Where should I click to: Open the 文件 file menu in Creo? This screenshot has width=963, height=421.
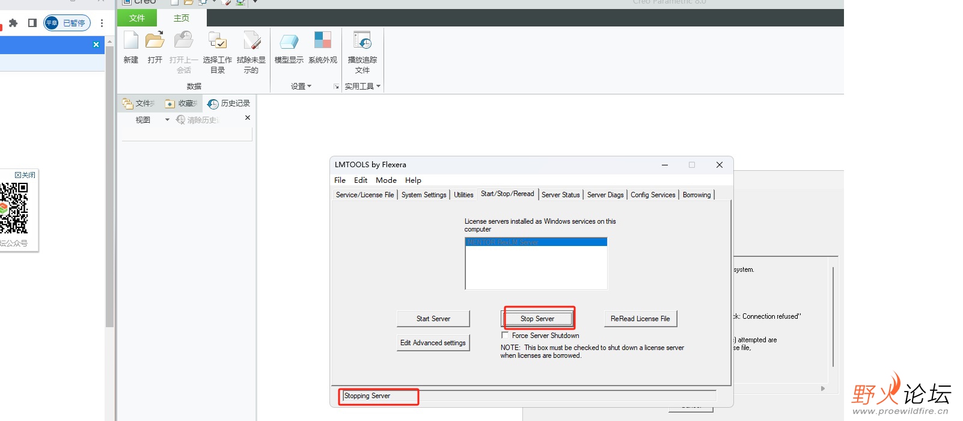click(x=137, y=18)
